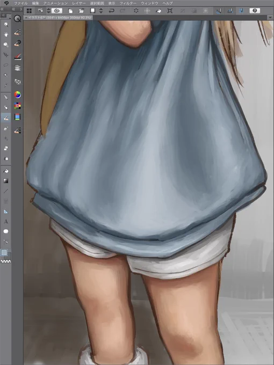The image size is (274, 365).
Task: Select the Airbrush tool
Action: [x=6, y=128]
